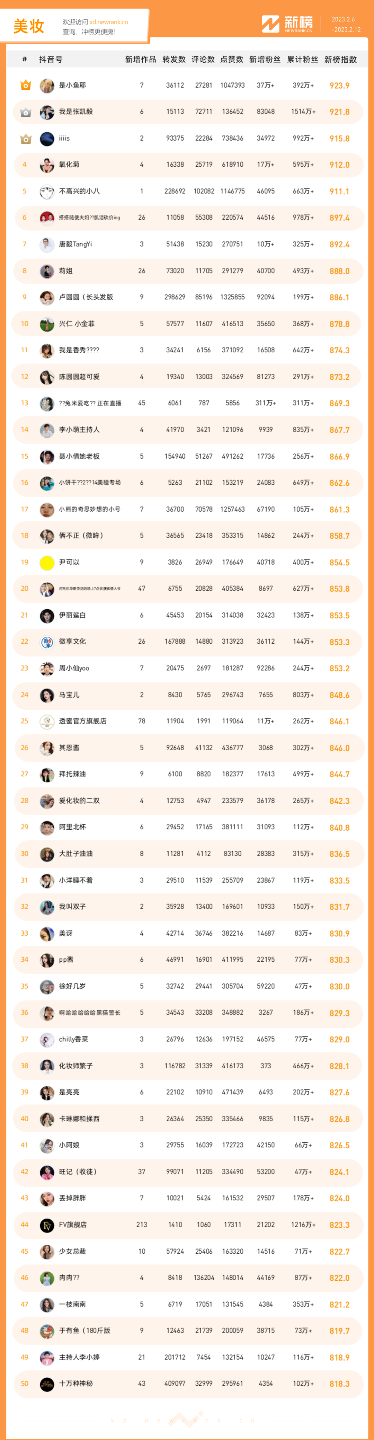Click the 微享文化 avatar icon
This screenshot has height=1440, width=374.
coord(47,642)
